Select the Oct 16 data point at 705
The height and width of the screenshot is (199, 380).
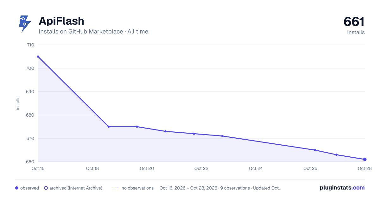(38, 57)
